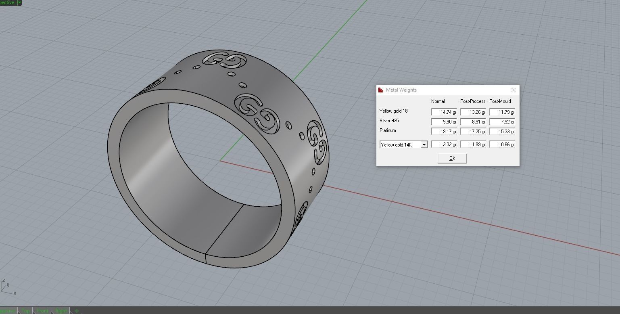
Task: Select Silver 925 Post-Mould weight 7,92 gr
Action: coord(502,122)
